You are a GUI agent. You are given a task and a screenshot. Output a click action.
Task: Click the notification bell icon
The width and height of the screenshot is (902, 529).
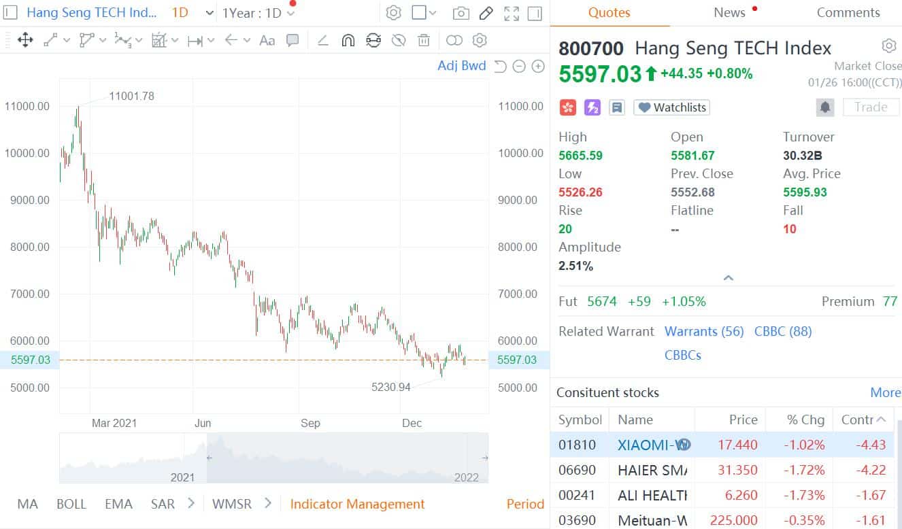pos(825,107)
